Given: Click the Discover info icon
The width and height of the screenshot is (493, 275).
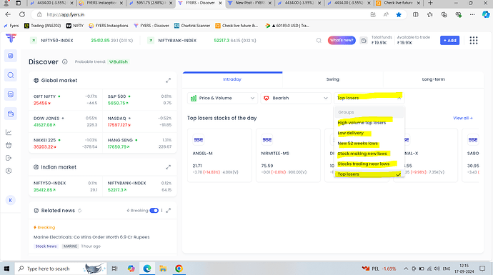Looking at the screenshot, I should pyautogui.click(x=65, y=62).
